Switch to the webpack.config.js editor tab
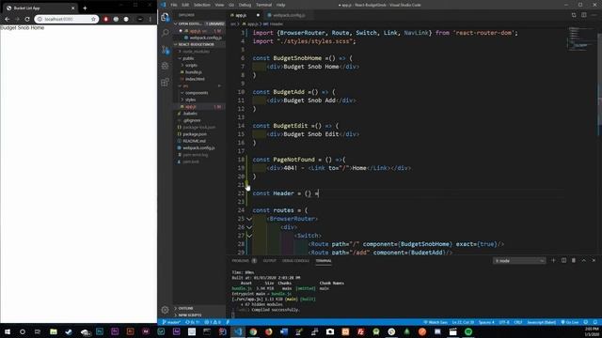Viewport: 602px width, 338px height. [289, 15]
